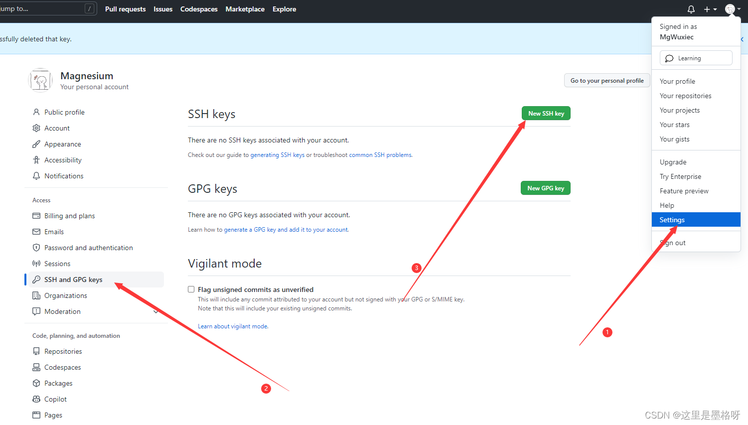Viewport: 748px width, 425px height.
Task: Click the Packages box icon
Action: (x=36, y=383)
